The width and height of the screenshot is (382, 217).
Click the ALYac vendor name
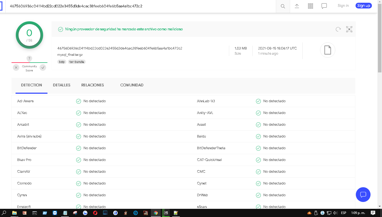pyautogui.click(x=22, y=113)
